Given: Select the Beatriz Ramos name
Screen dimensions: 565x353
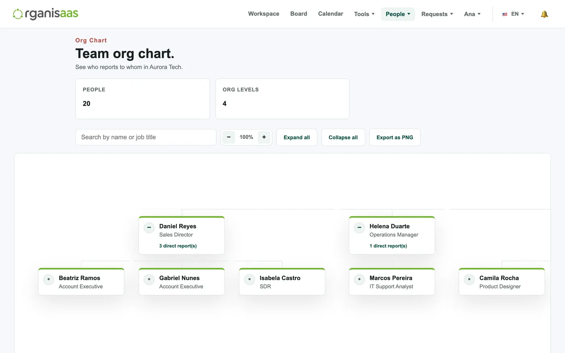Looking at the screenshot, I should point(80,278).
